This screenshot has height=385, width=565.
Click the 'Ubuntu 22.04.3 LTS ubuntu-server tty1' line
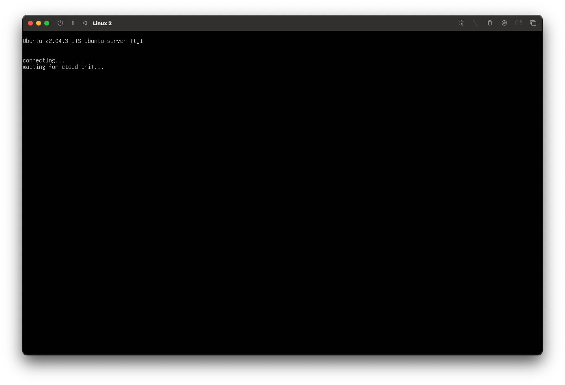point(83,41)
